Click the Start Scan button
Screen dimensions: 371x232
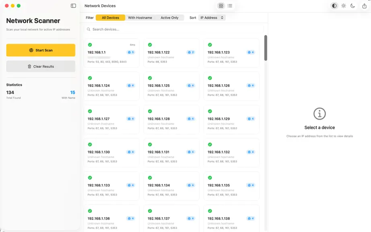click(x=41, y=50)
